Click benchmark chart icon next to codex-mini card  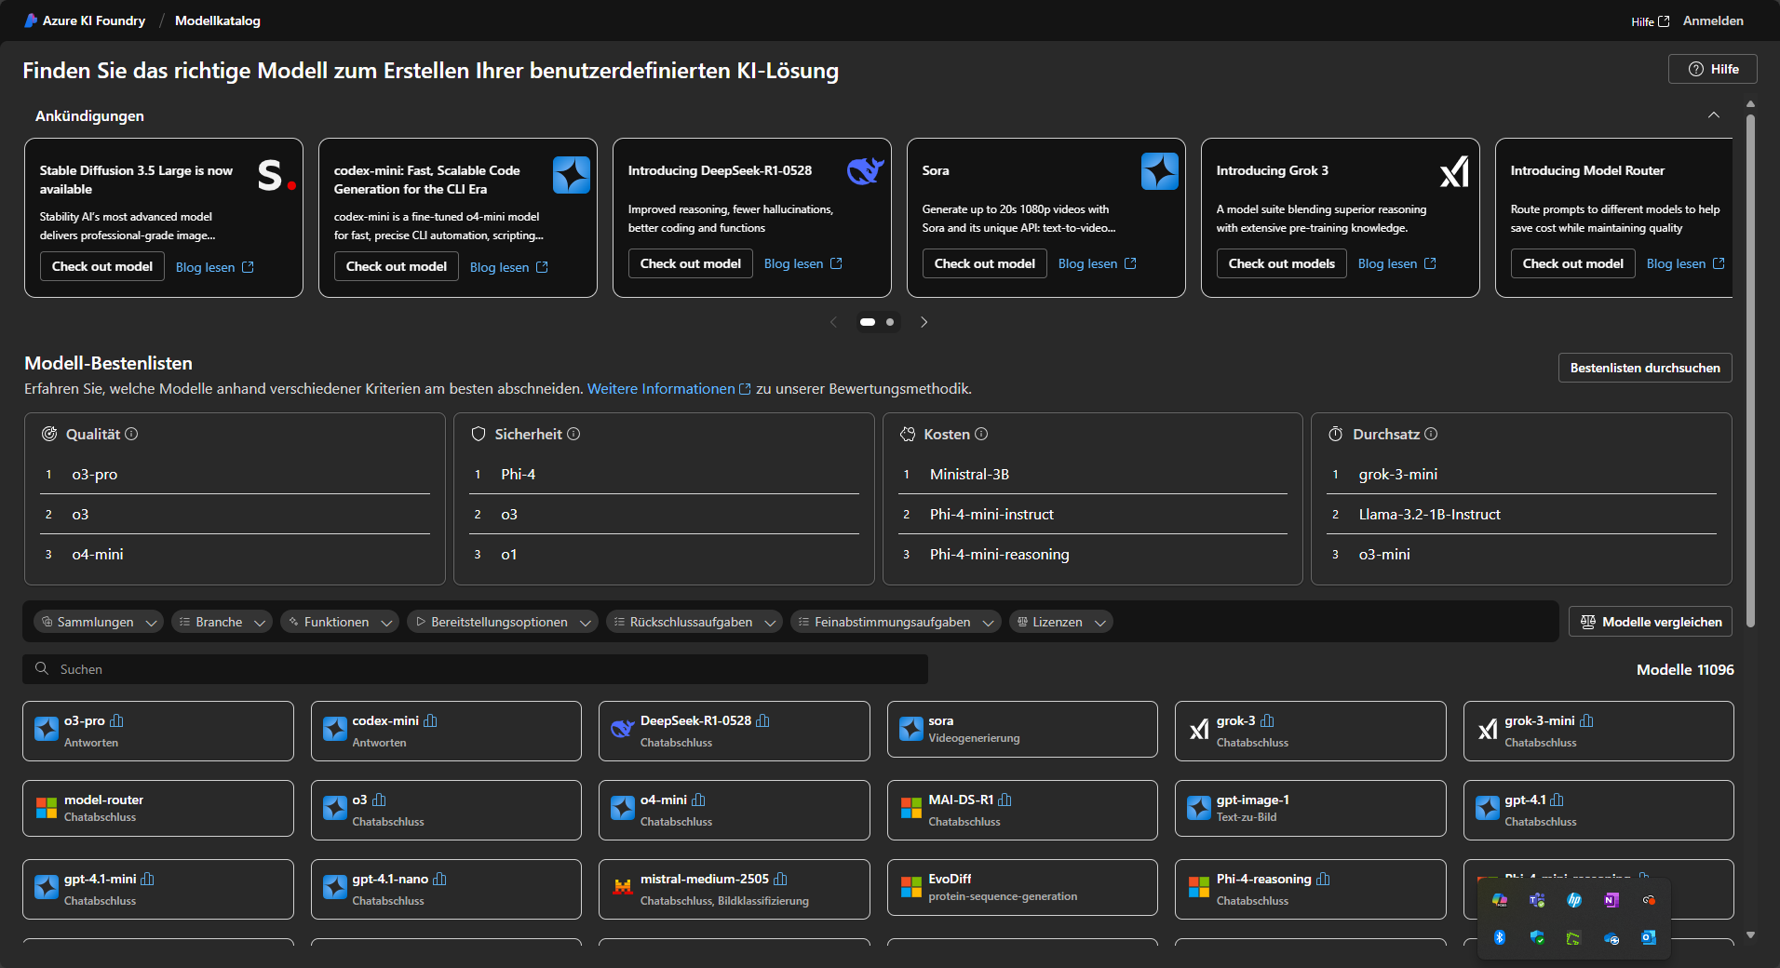pyautogui.click(x=430, y=720)
